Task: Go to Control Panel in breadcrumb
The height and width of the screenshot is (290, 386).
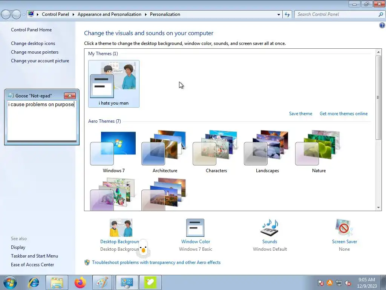Action: point(55,14)
